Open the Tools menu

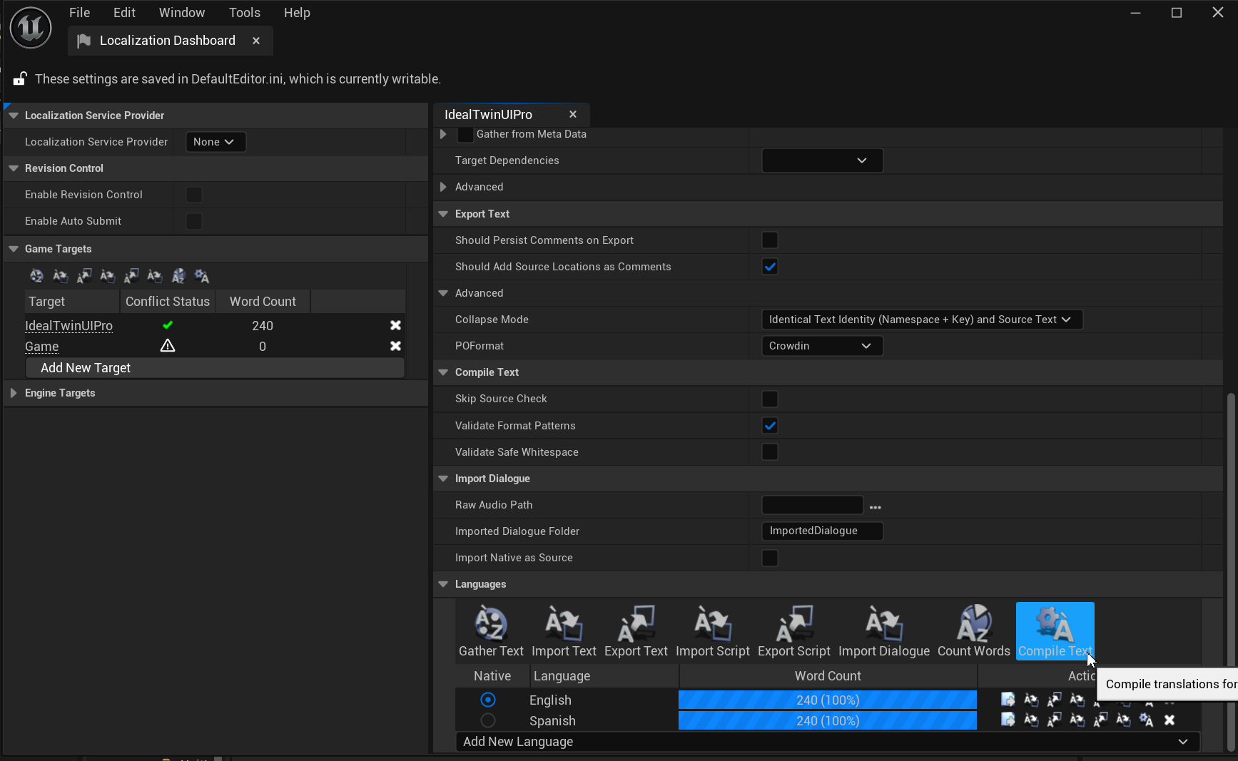[x=244, y=13]
